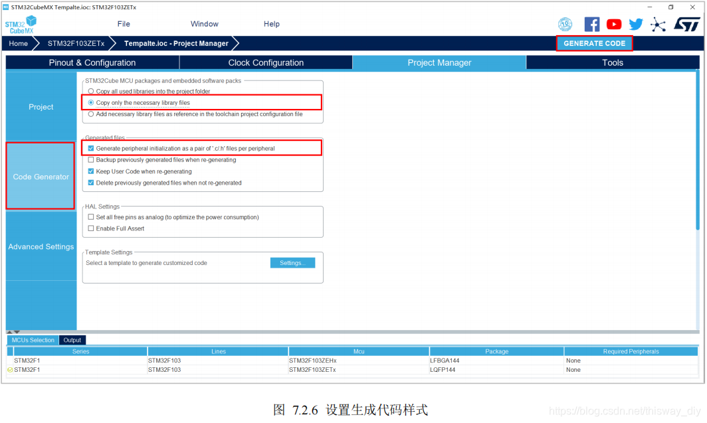This screenshot has height=423, width=707.
Task: Click the ST community network icon
Action: click(x=658, y=25)
